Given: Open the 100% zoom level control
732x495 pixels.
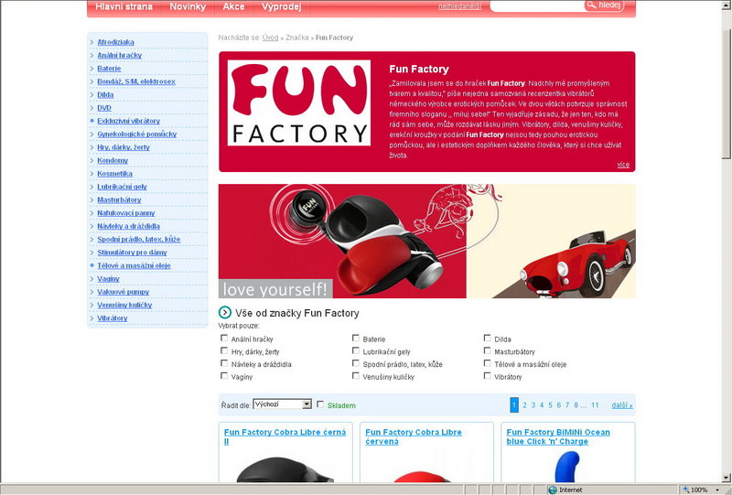Looking at the screenshot, I should point(700,490).
